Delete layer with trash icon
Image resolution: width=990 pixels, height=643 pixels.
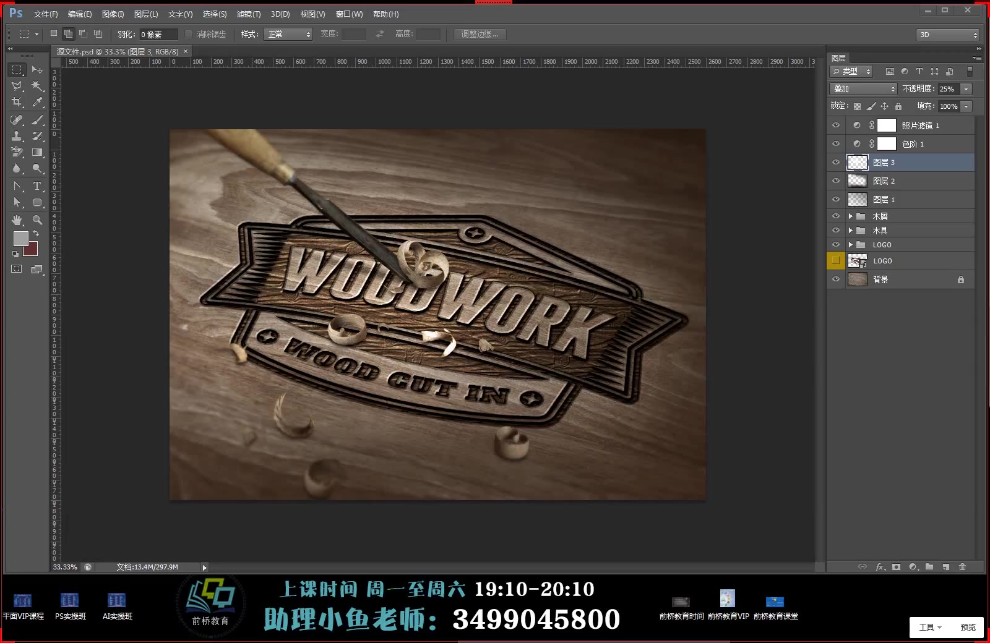[962, 566]
